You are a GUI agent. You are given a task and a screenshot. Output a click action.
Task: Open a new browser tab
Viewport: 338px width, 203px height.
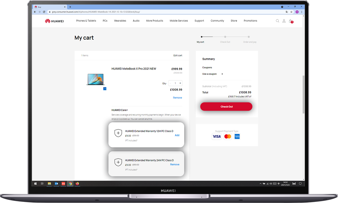(70, 7)
